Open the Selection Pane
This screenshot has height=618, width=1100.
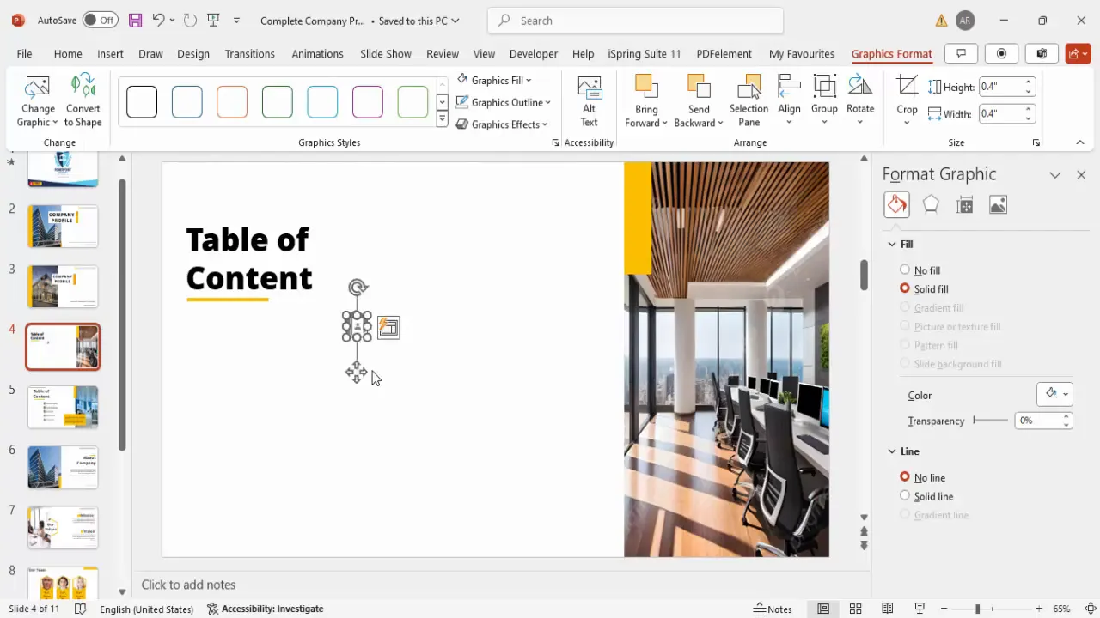pyautogui.click(x=749, y=101)
